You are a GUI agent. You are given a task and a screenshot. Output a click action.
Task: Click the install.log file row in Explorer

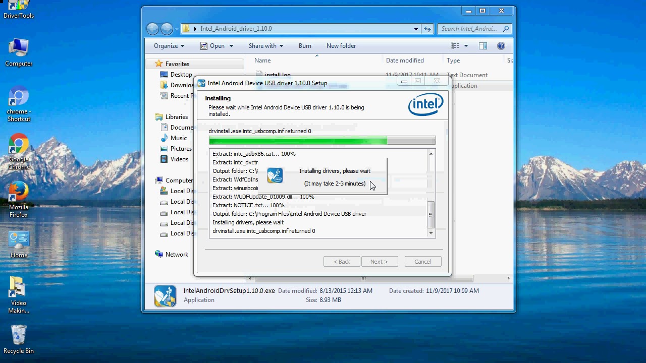[379, 75]
